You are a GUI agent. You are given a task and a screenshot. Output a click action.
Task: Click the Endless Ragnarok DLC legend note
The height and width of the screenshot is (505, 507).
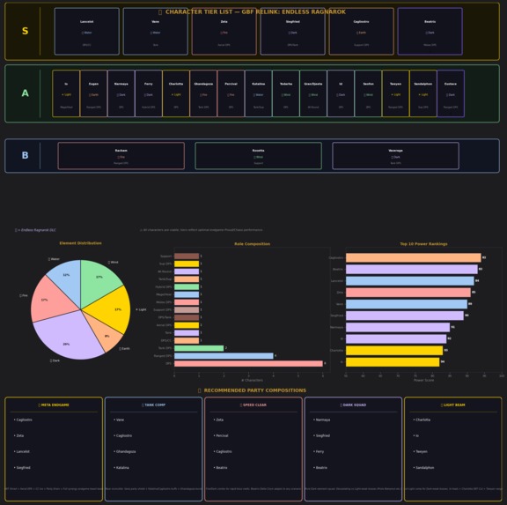pos(35,230)
